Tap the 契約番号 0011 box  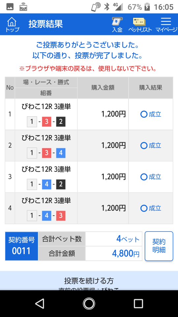tap(21, 246)
